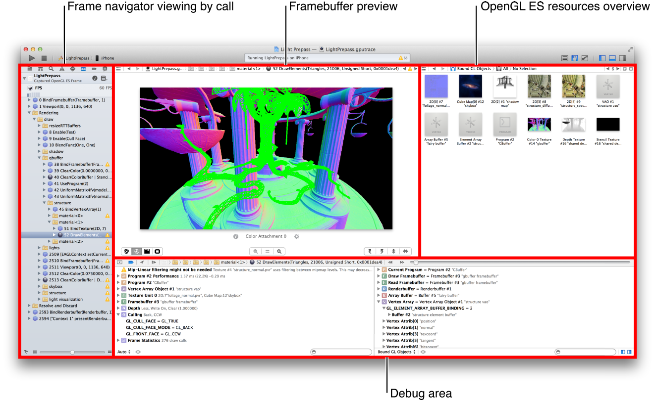Open the Auto variables view dropdown
655x403 pixels.
(x=124, y=352)
